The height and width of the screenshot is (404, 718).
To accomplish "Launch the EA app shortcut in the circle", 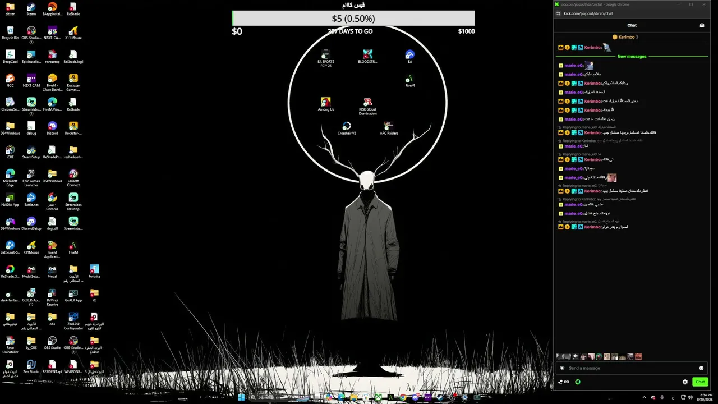I will tap(410, 57).
